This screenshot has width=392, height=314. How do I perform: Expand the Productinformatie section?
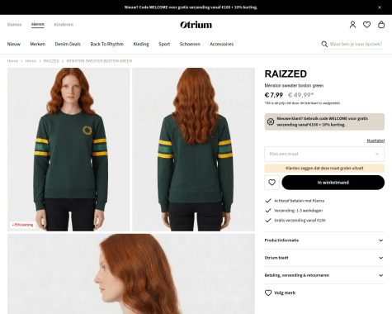click(324, 240)
